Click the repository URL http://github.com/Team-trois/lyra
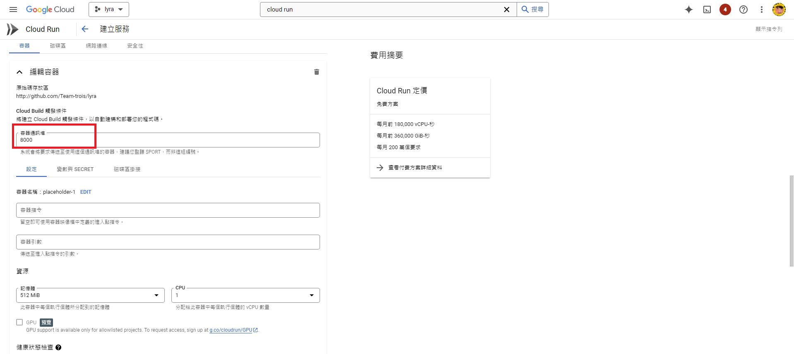The width and height of the screenshot is (794, 354). pyautogui.click(x=56, y=96)
